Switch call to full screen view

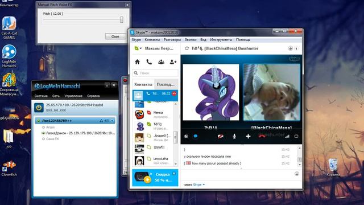[296, 136]
